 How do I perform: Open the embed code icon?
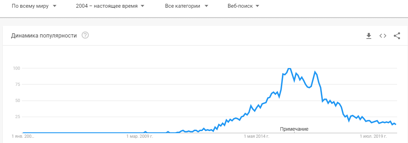(x=383, y=35)
